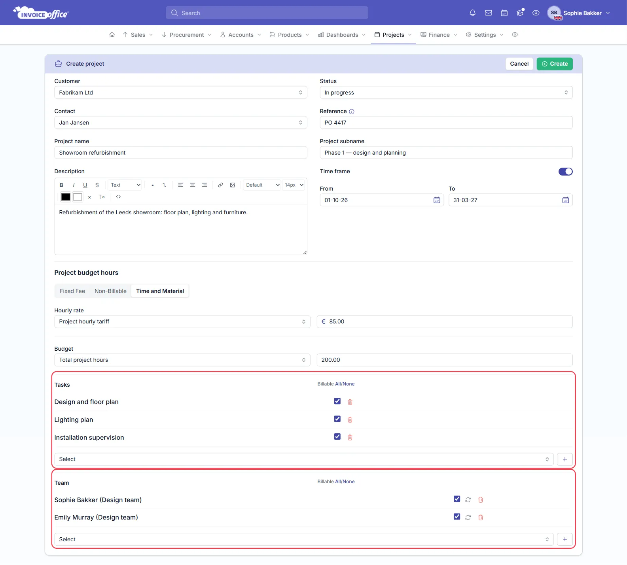Pick the white background color swatch
627x565 pixels.
(78, 197)
